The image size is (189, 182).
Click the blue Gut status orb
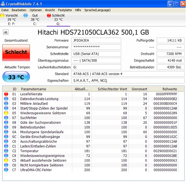26,16
